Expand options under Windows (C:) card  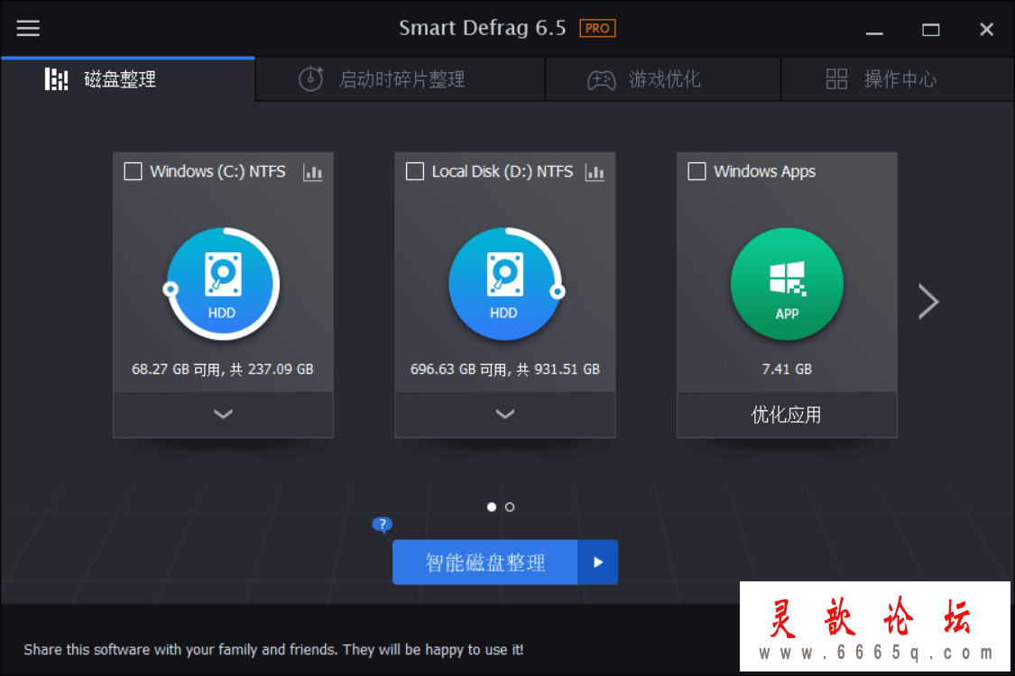[224, 415]
